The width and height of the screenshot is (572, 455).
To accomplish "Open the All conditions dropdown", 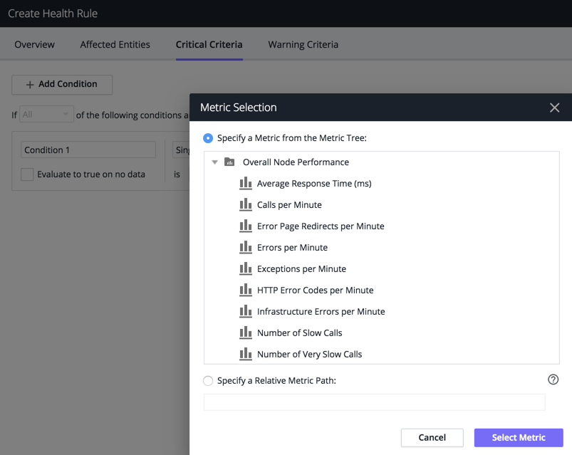I will point(46,115).
